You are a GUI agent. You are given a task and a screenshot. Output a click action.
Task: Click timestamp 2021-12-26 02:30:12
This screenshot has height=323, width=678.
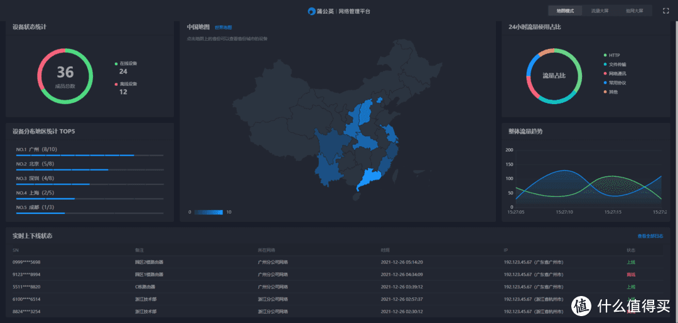[402, 311]
